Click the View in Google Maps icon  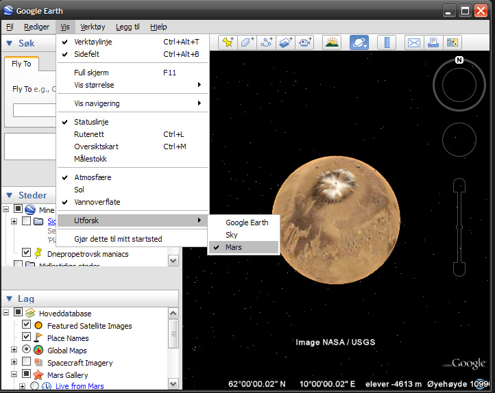click(452, 42)
